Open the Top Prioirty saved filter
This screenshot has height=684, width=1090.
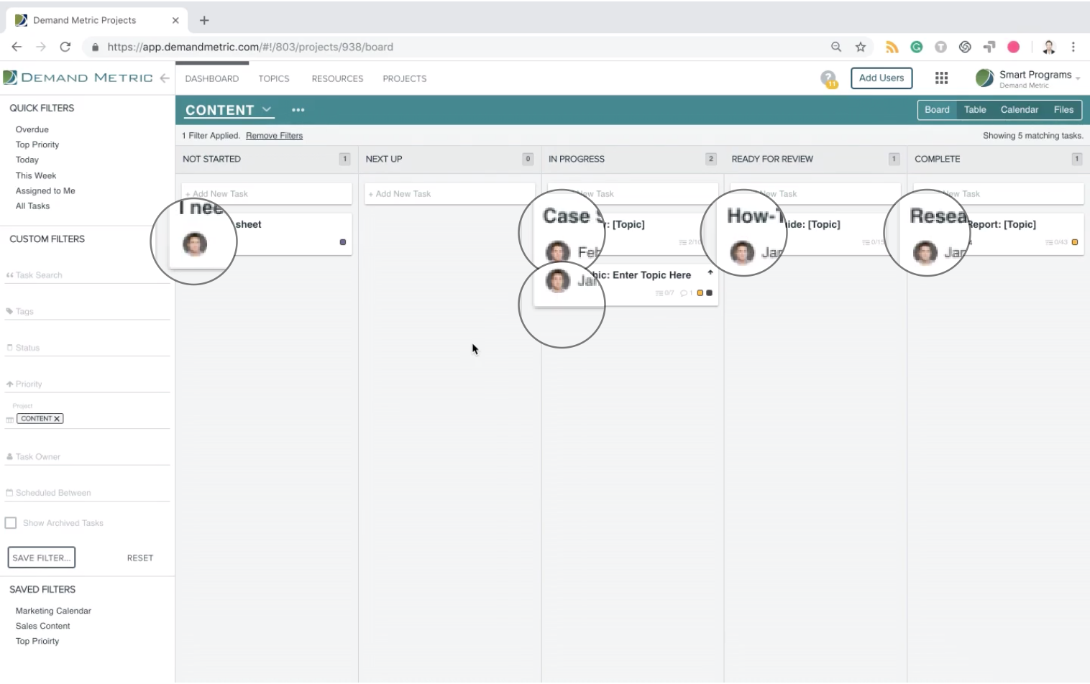(x=37, y=642)
